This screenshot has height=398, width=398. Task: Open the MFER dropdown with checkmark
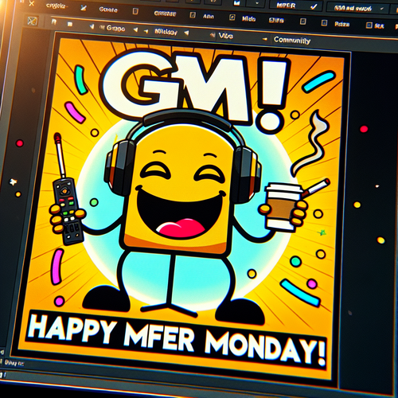296,6
